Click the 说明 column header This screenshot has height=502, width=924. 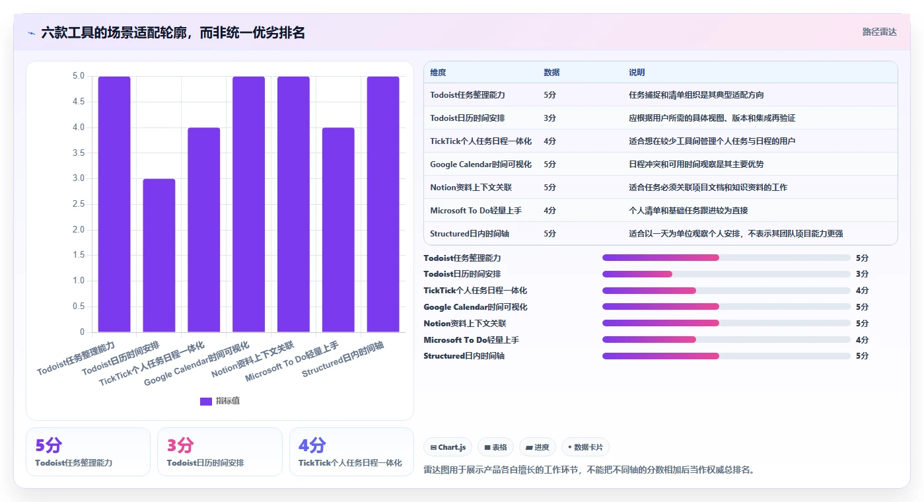(x=637, y=73)
